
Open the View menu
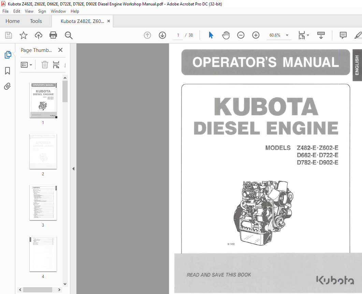coord(29,11)
